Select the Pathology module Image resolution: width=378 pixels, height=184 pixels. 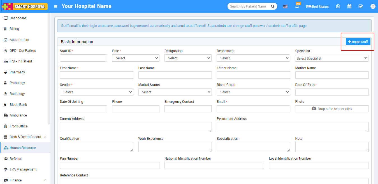pos(17,83)
